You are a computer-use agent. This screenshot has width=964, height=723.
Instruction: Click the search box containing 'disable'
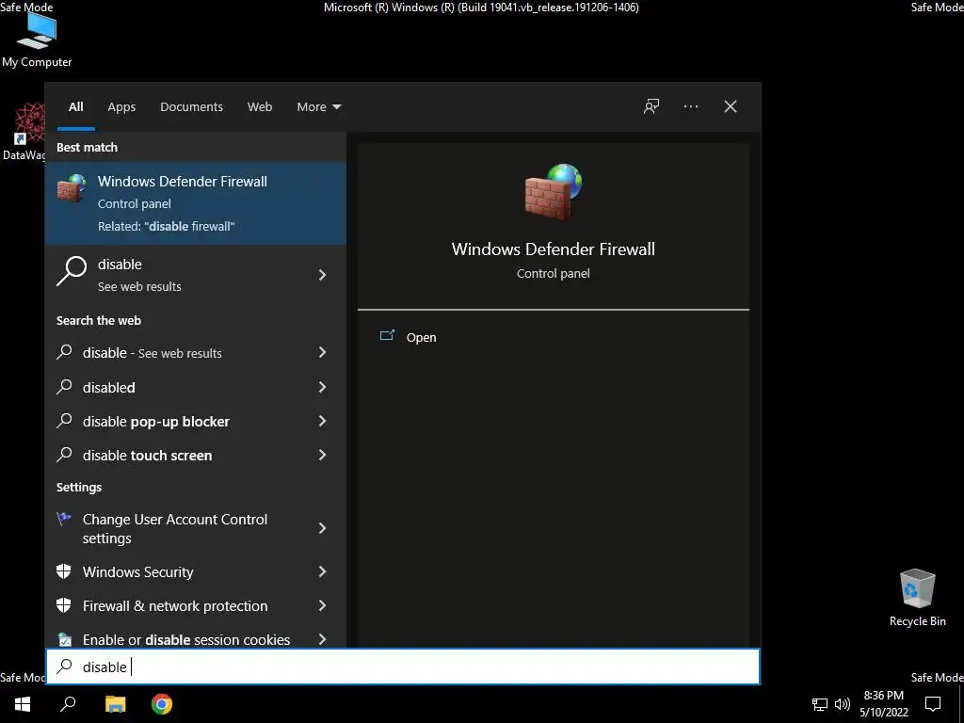403,667
